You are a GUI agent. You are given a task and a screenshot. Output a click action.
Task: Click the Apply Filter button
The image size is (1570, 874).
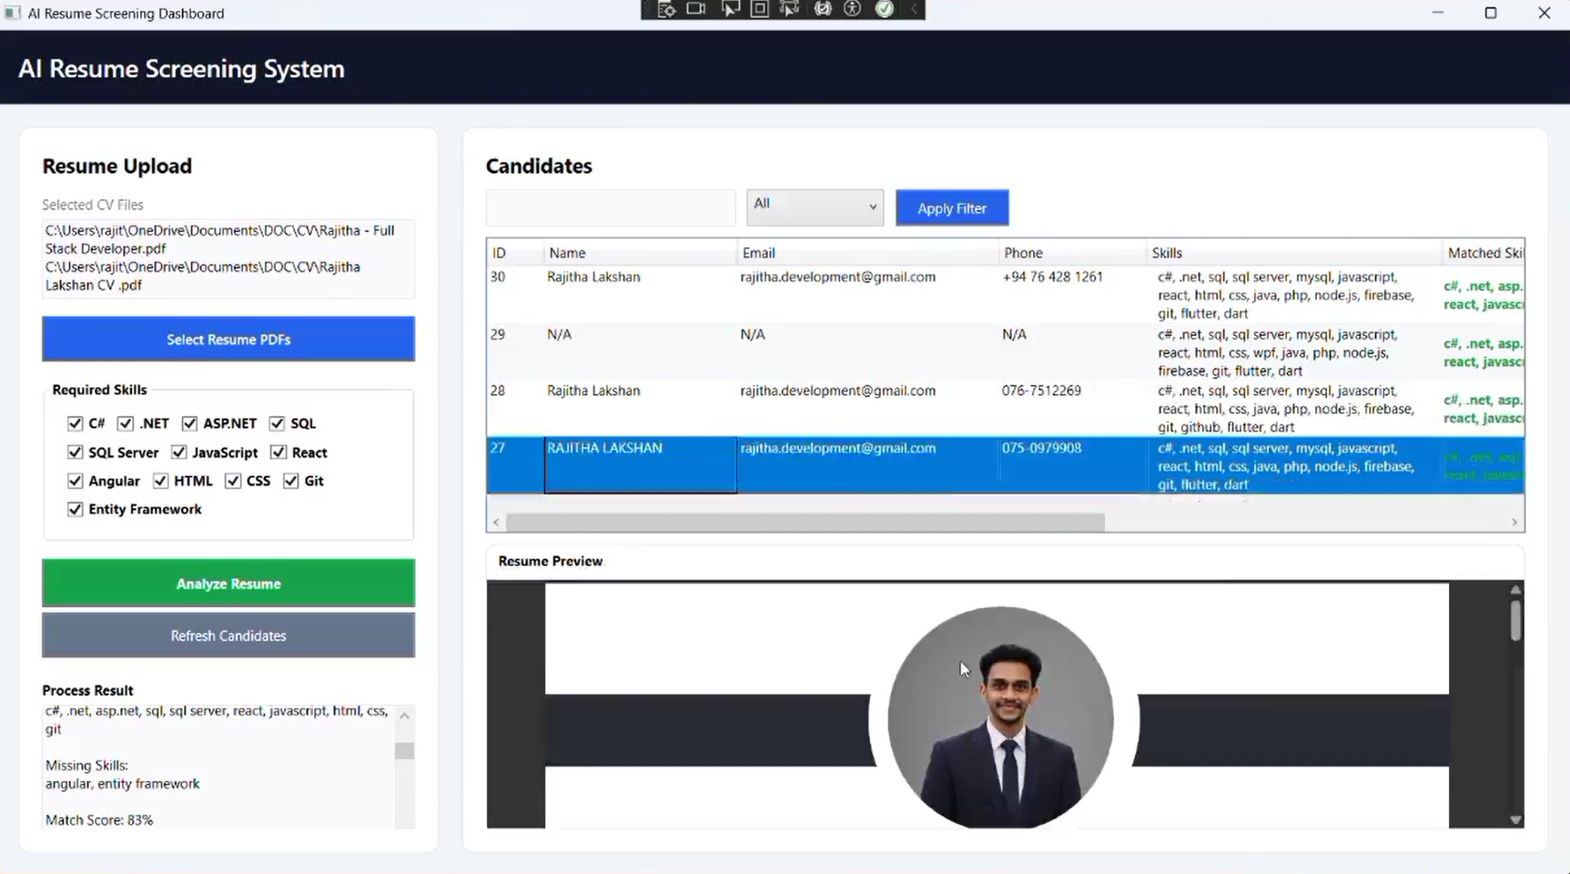tap(952, 208)
